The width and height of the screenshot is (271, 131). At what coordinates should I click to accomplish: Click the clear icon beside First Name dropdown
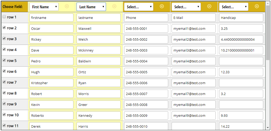(x=67, y=6)
